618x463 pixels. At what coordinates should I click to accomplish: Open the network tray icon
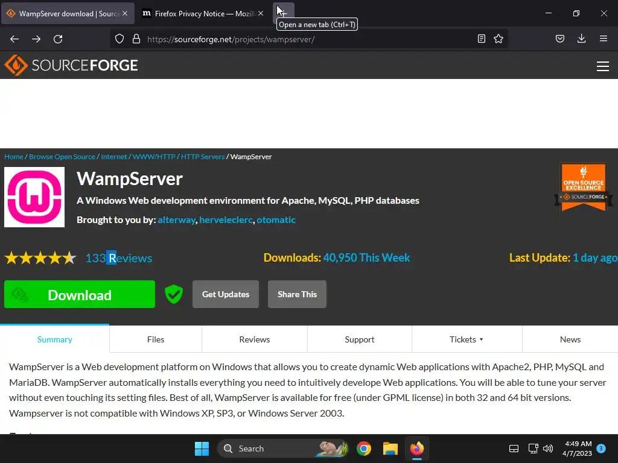tap(534, 449)
